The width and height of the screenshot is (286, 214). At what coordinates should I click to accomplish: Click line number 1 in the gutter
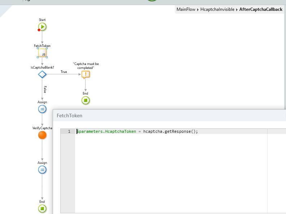coord(69,131)
